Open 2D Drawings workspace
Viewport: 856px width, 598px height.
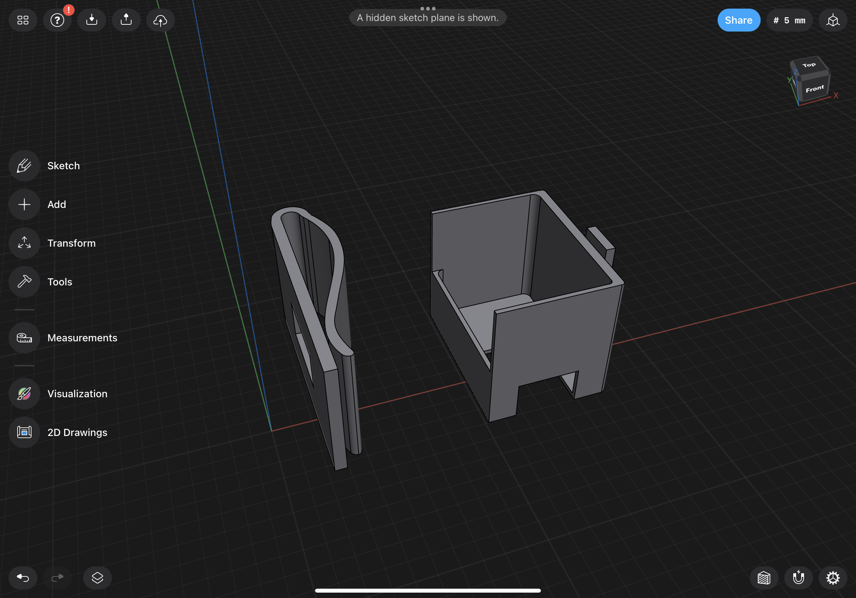click(x=24, y=432)
